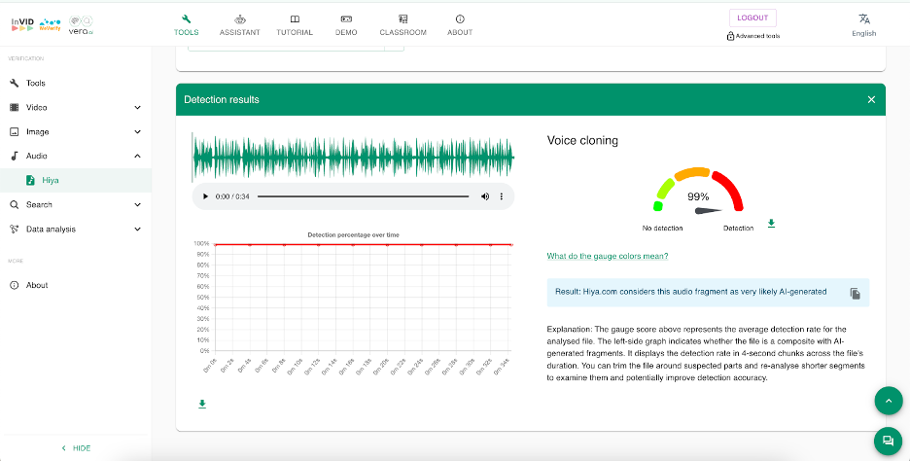Open the About tab in top navigation

[x=460, y=25]
